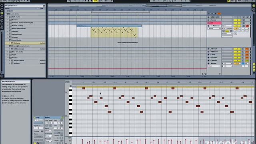Set Alchemy monitor to Off
The height and width of the screenshot is (144, 256).
[x=231, y=31]
